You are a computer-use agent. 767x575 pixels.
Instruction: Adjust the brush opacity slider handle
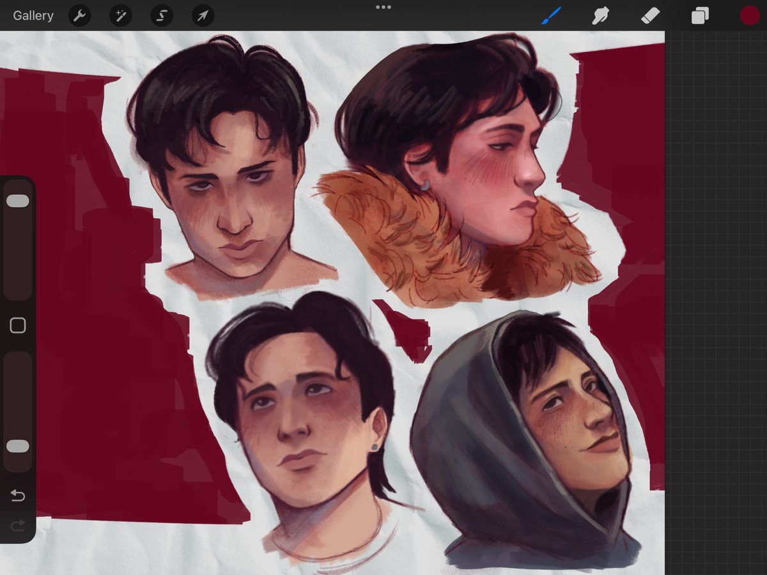[18, 446]
